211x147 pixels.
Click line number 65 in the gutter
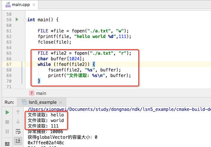(x=9, y=53)
